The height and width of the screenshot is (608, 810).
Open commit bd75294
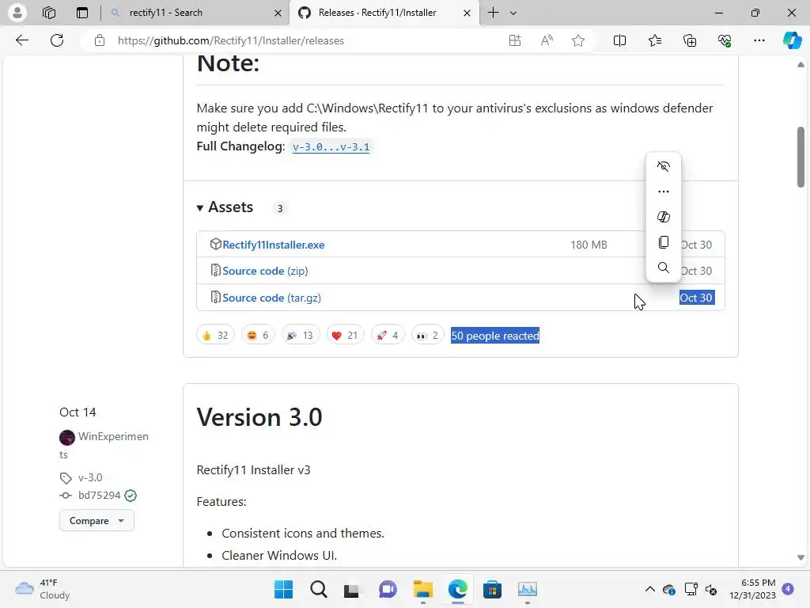99,496
